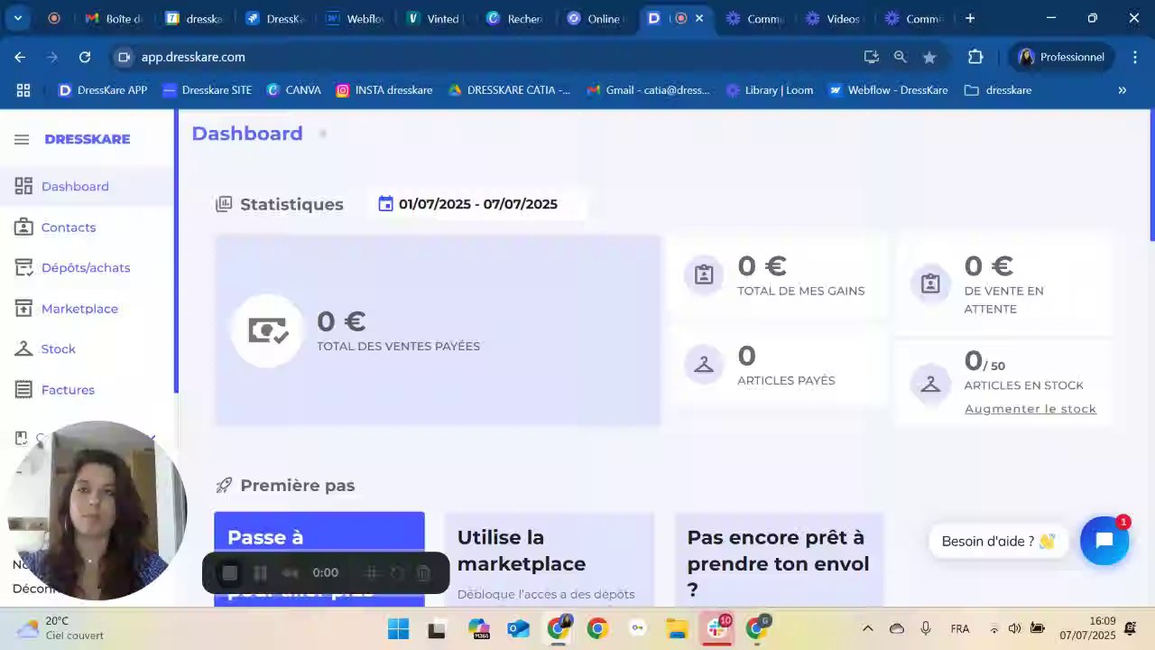Viewport: 1155px width, 650px height.
Task: Show hidden bookmarks with the chevron
Action: [x=1123, y=90]
